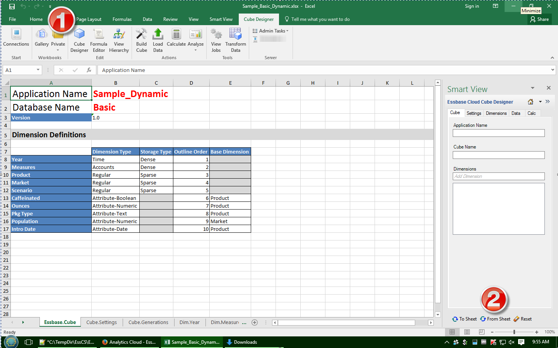Open Windows Task View on the taskbar

tap(29, 342)
